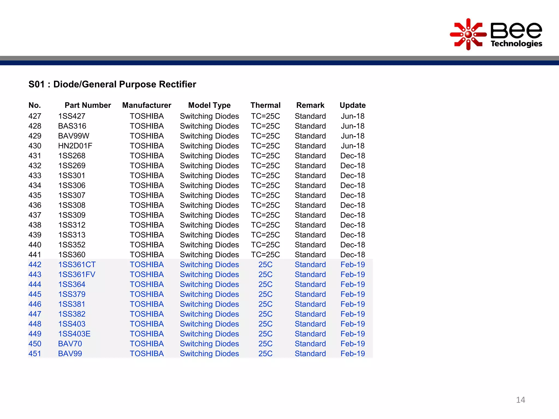559x419 pixels.
Task: Click the S01 Diode/General Purpose Rectifier heading
Action: 112,84
